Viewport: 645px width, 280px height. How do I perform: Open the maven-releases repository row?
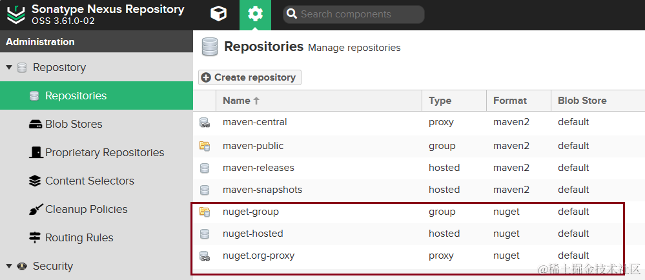(x=419, y=168)
